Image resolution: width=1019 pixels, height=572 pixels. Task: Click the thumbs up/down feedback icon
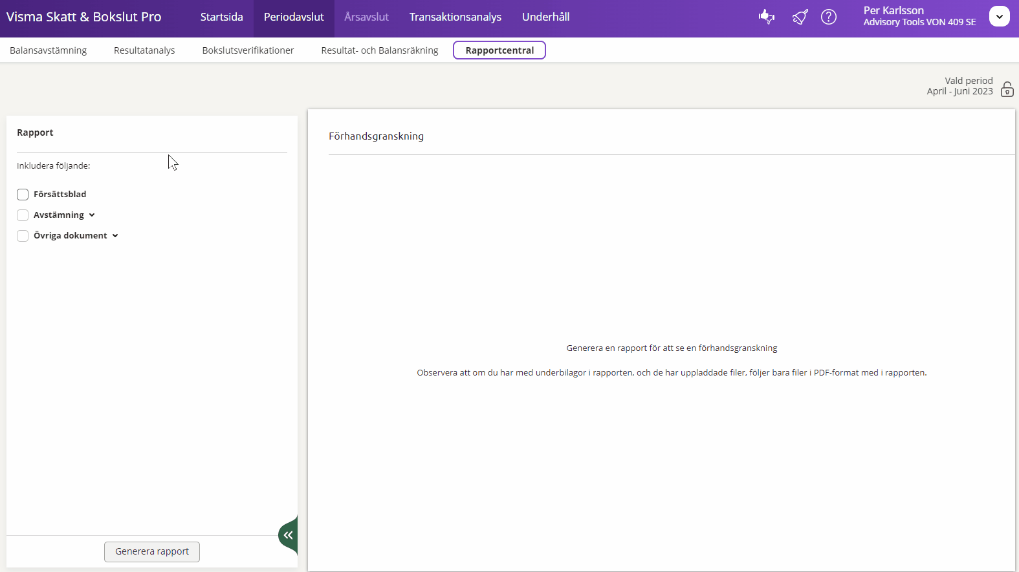[767, 17]
